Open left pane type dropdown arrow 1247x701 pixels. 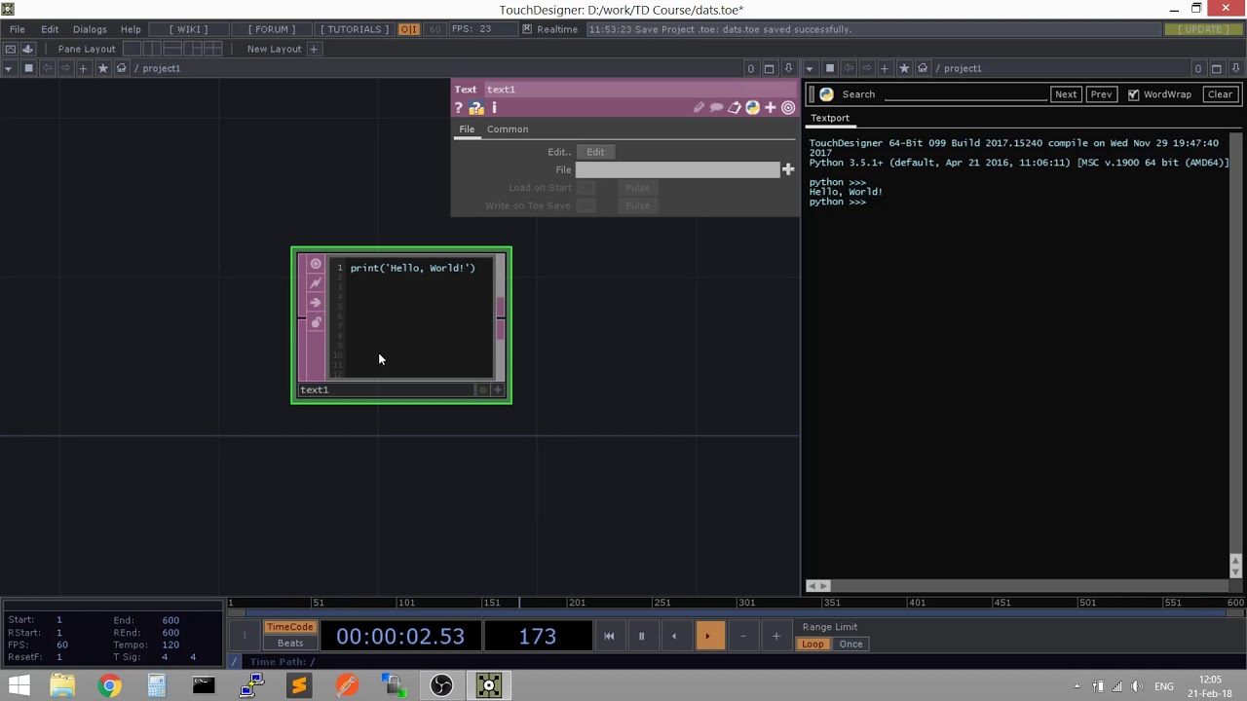point(9,68)
